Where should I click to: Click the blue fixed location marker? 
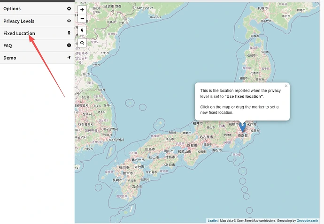242,127
